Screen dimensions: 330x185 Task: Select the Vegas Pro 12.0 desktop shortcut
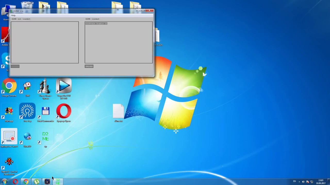coord(64,89)
